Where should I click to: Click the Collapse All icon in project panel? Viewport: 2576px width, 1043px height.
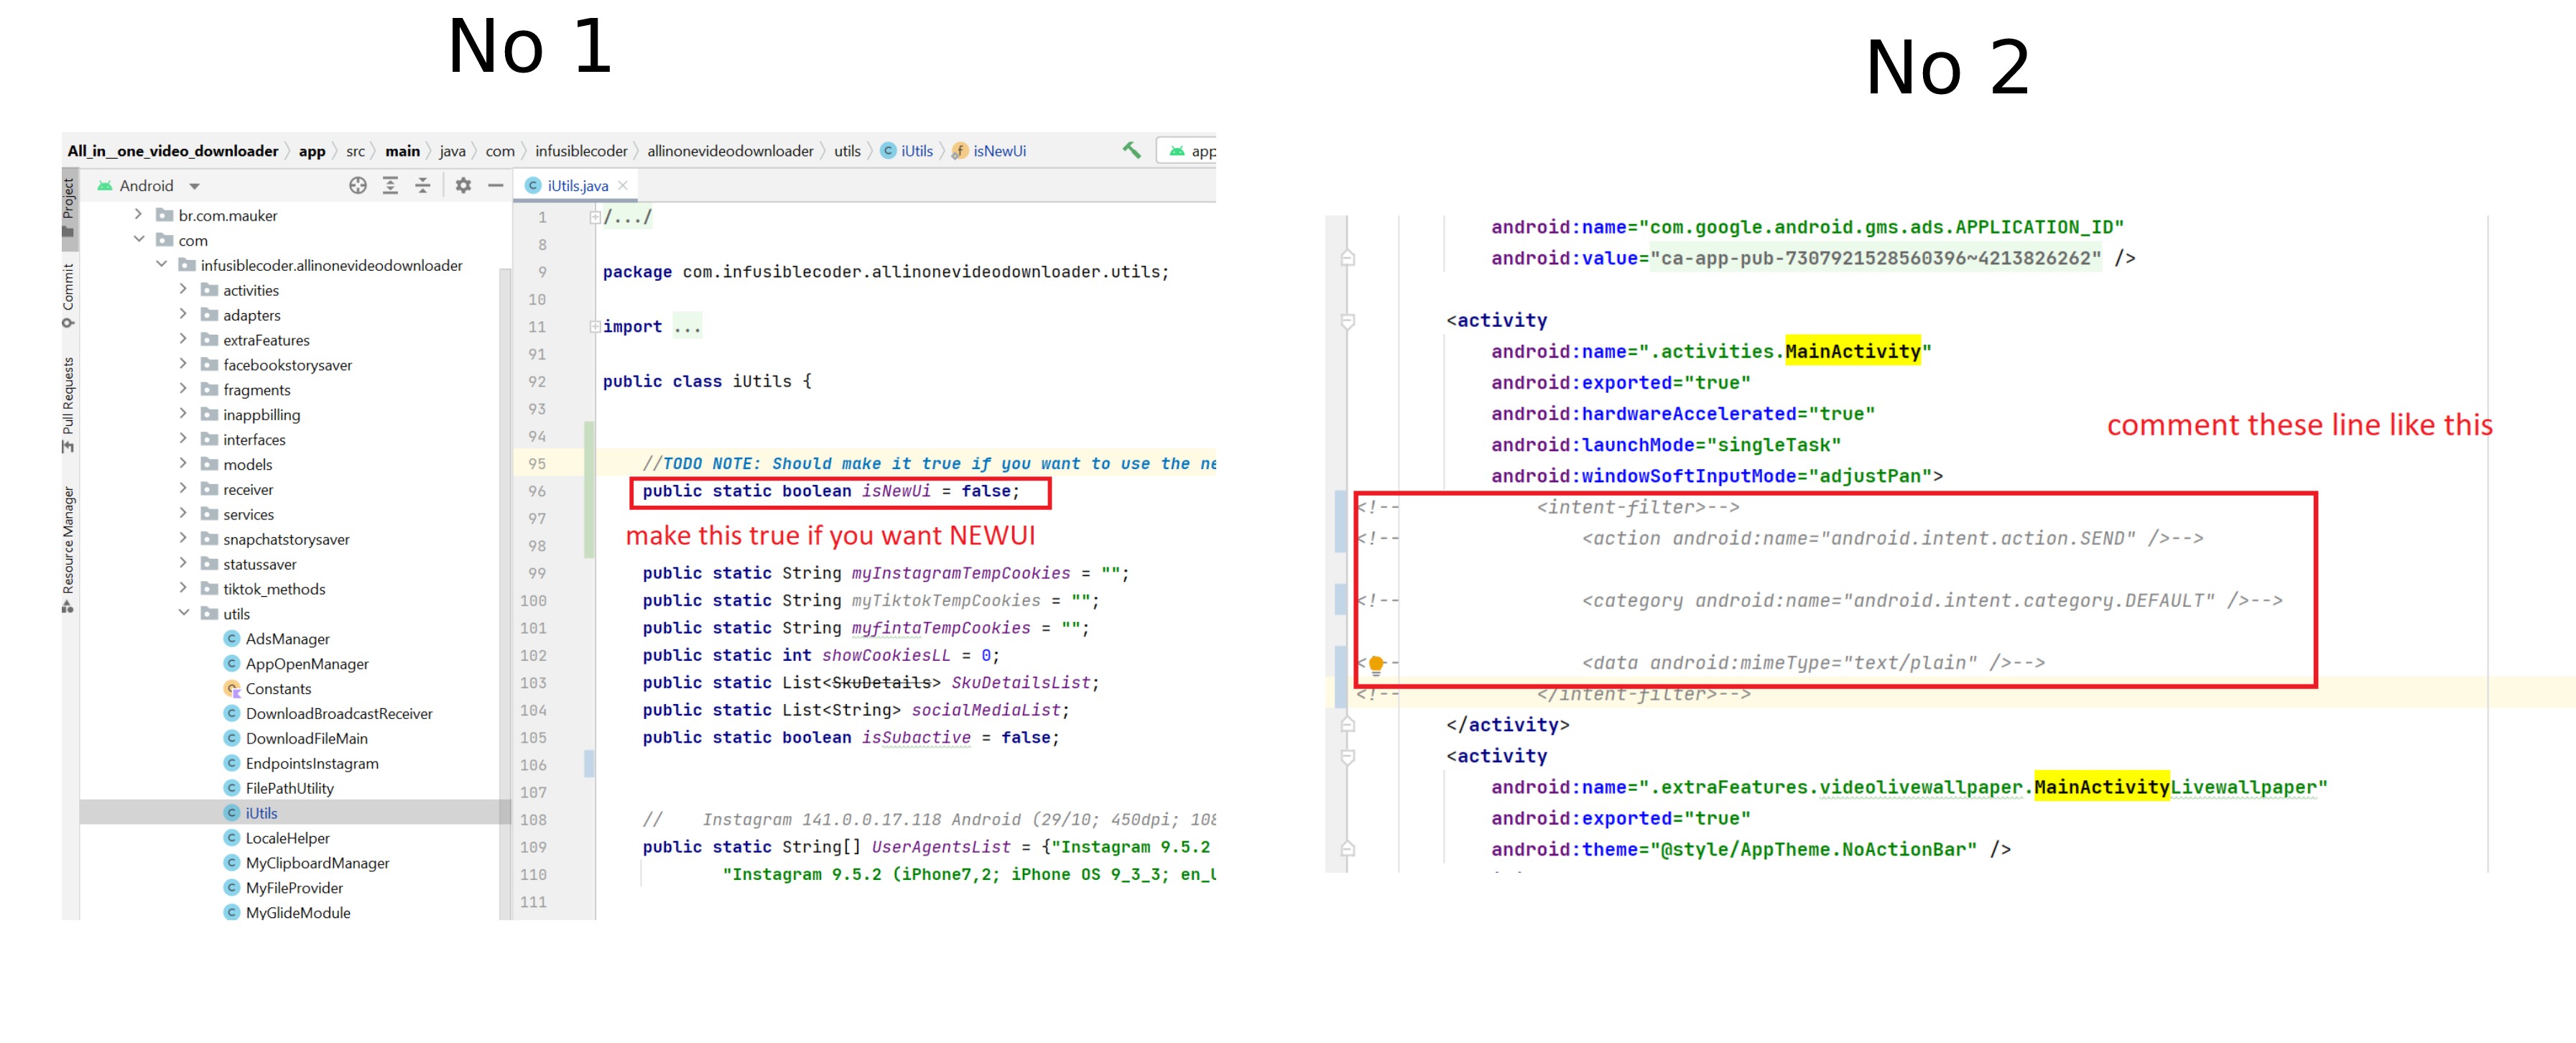423,185
